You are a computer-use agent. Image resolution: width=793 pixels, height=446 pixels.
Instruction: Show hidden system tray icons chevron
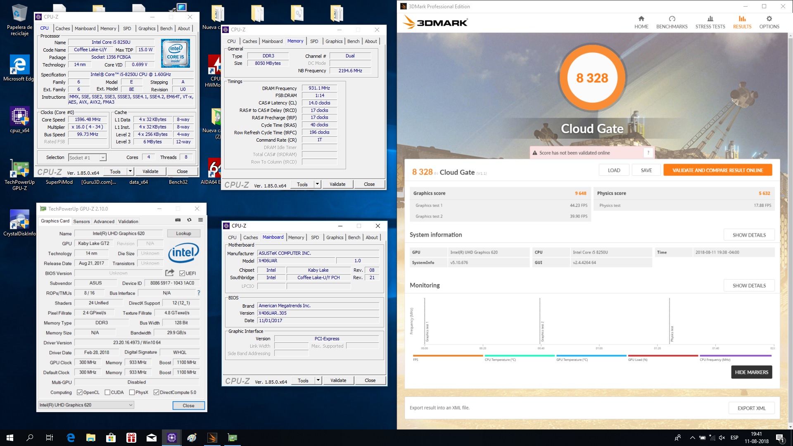(692, 438)
